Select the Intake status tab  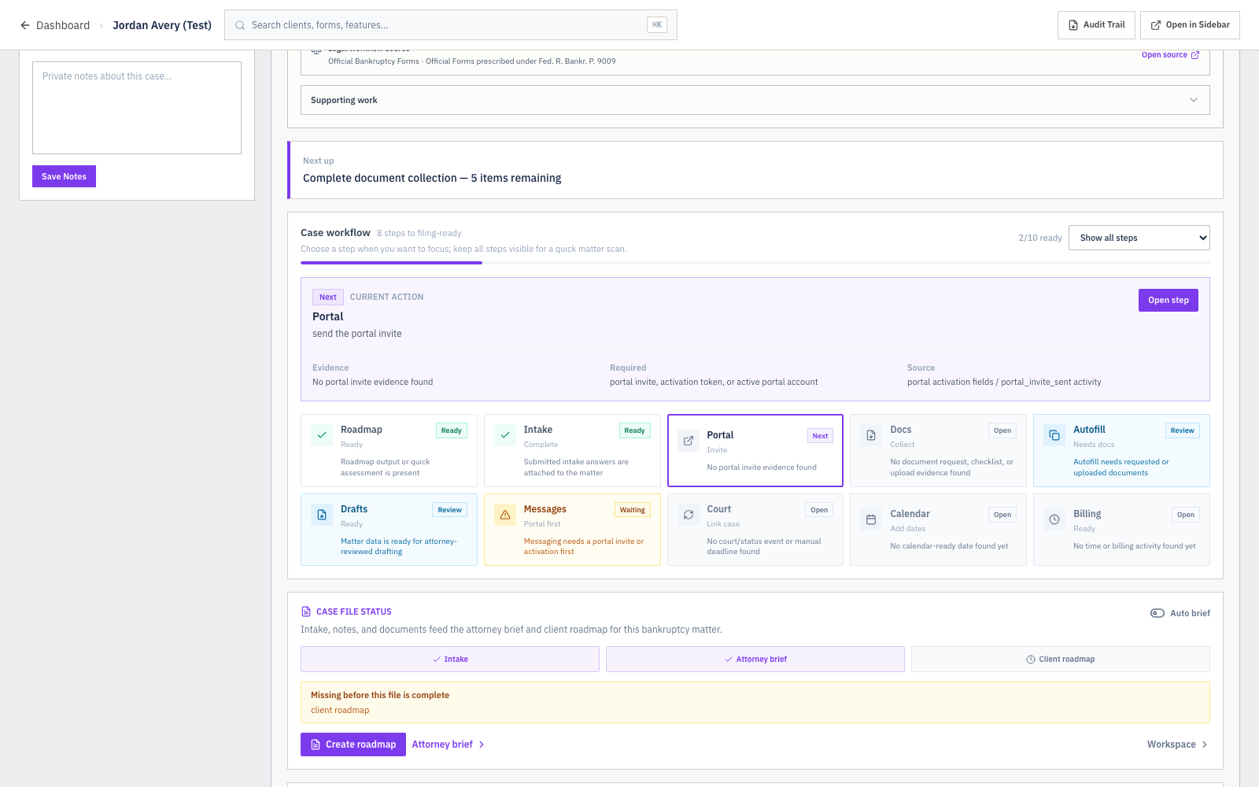pos(450,660)
